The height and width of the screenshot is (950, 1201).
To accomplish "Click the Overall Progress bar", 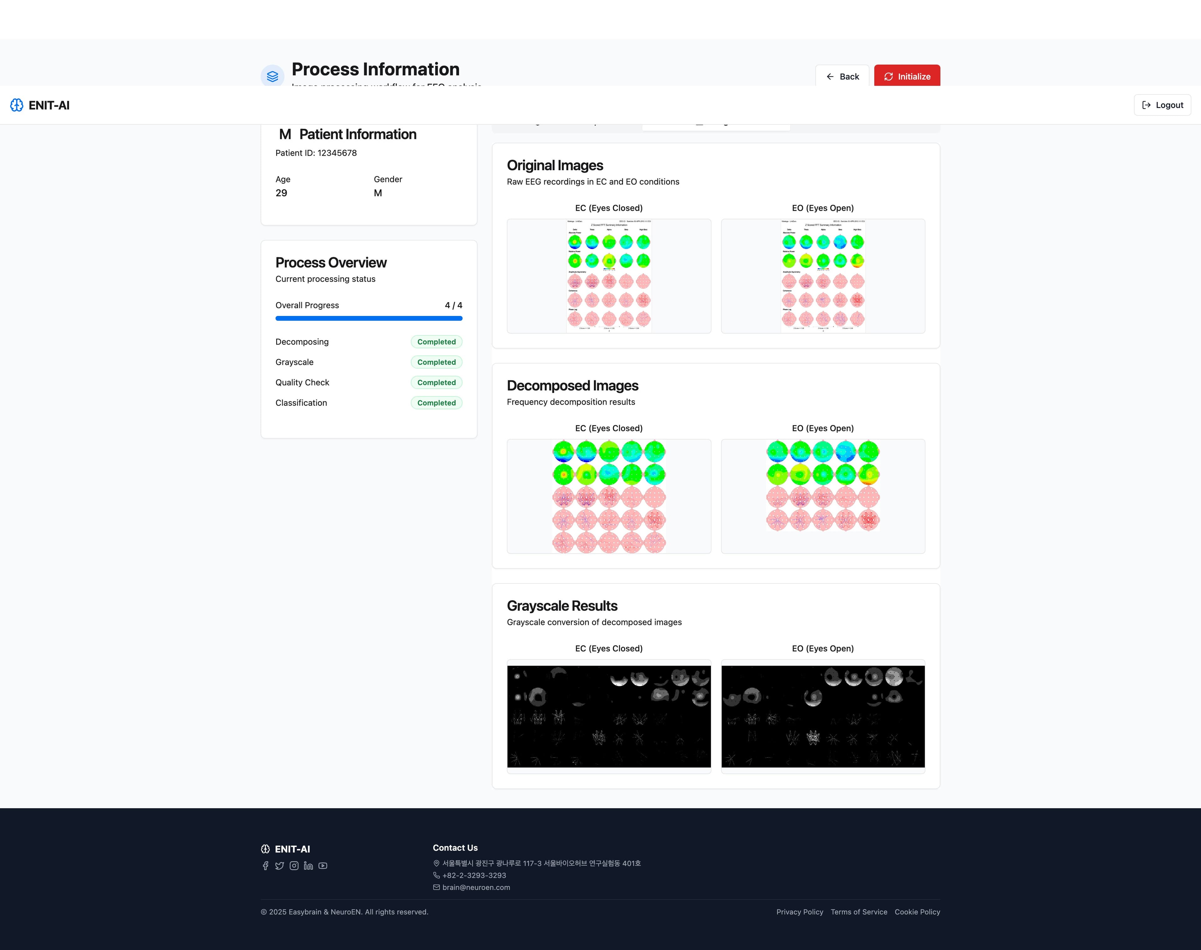I will 369,318.
